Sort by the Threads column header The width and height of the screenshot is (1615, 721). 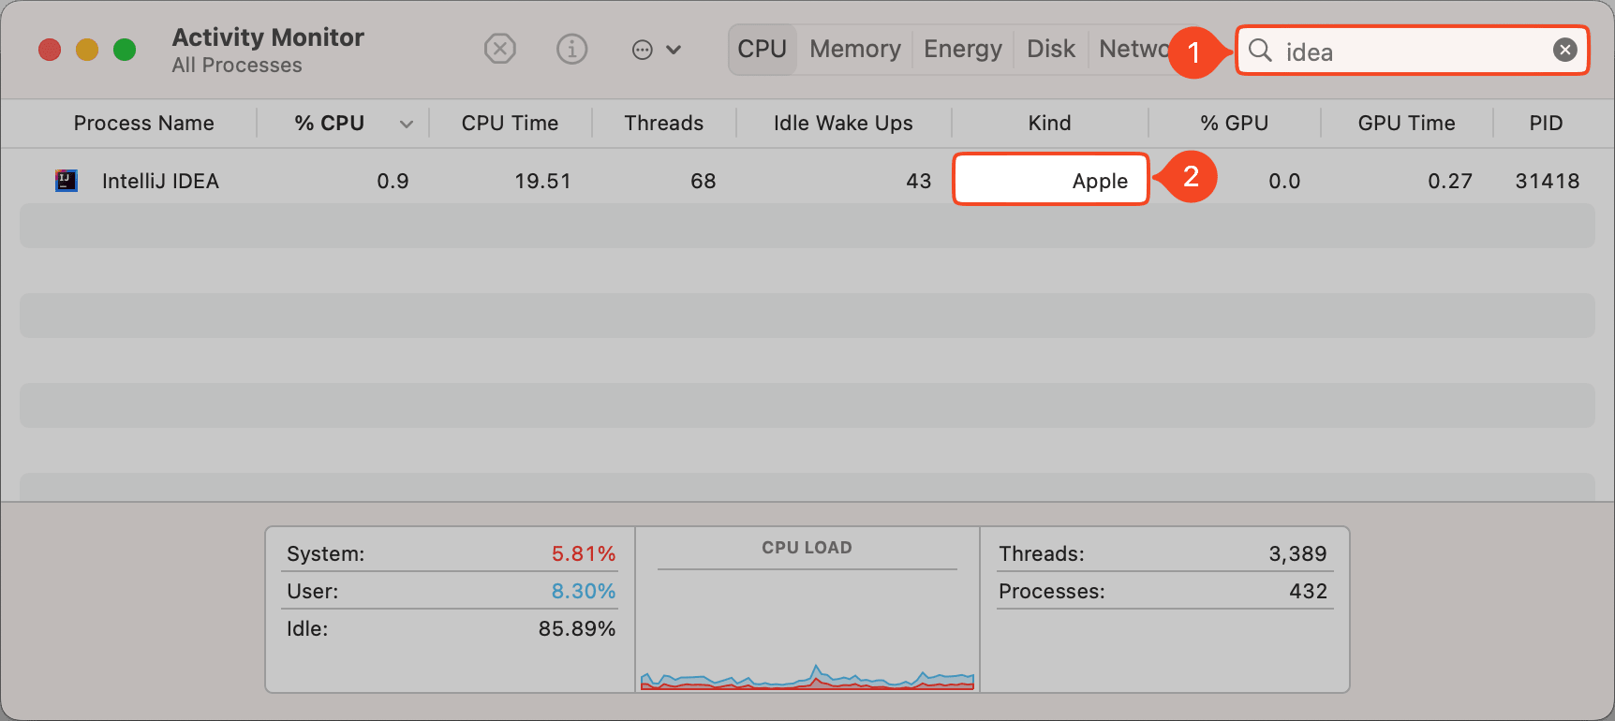[x=663, y=123]
